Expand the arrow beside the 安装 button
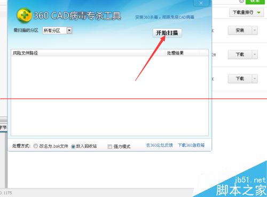Viewport: 267px width, 197px height. [255, 30]
